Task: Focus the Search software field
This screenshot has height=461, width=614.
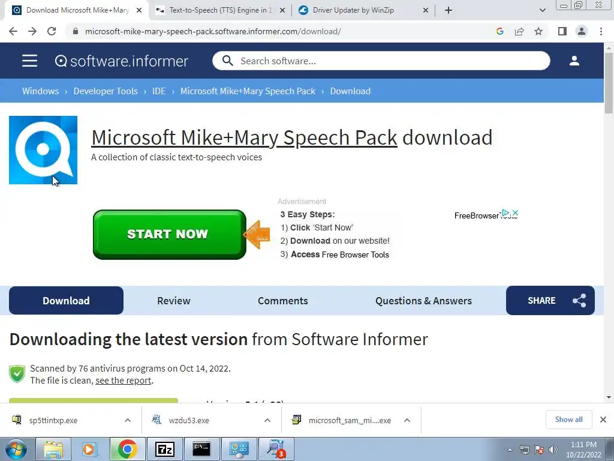Action: point(381,61)
